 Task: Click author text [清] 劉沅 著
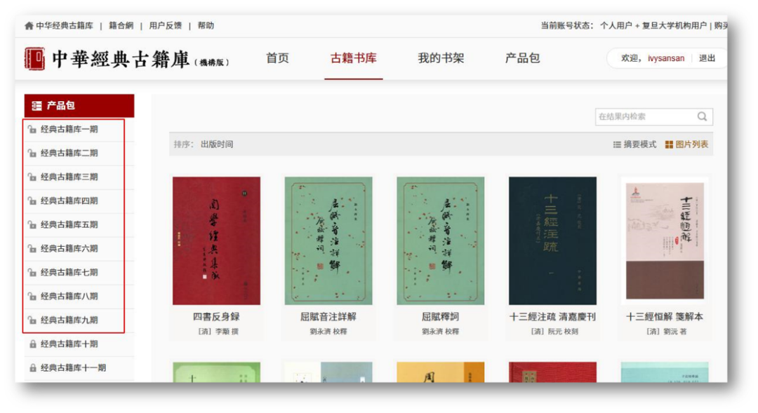(x=666, y=332)
